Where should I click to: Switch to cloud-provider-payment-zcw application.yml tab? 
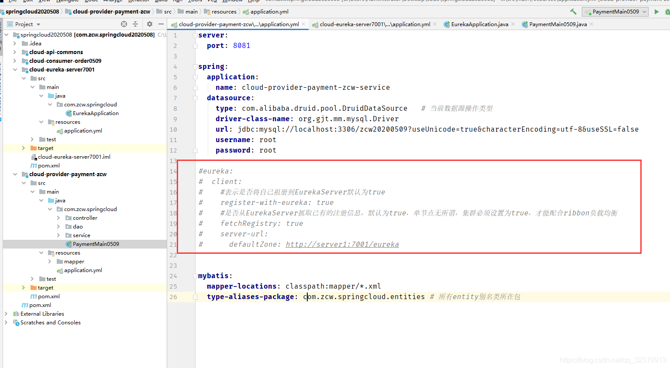pyautogui.click(x=238, y=24)
